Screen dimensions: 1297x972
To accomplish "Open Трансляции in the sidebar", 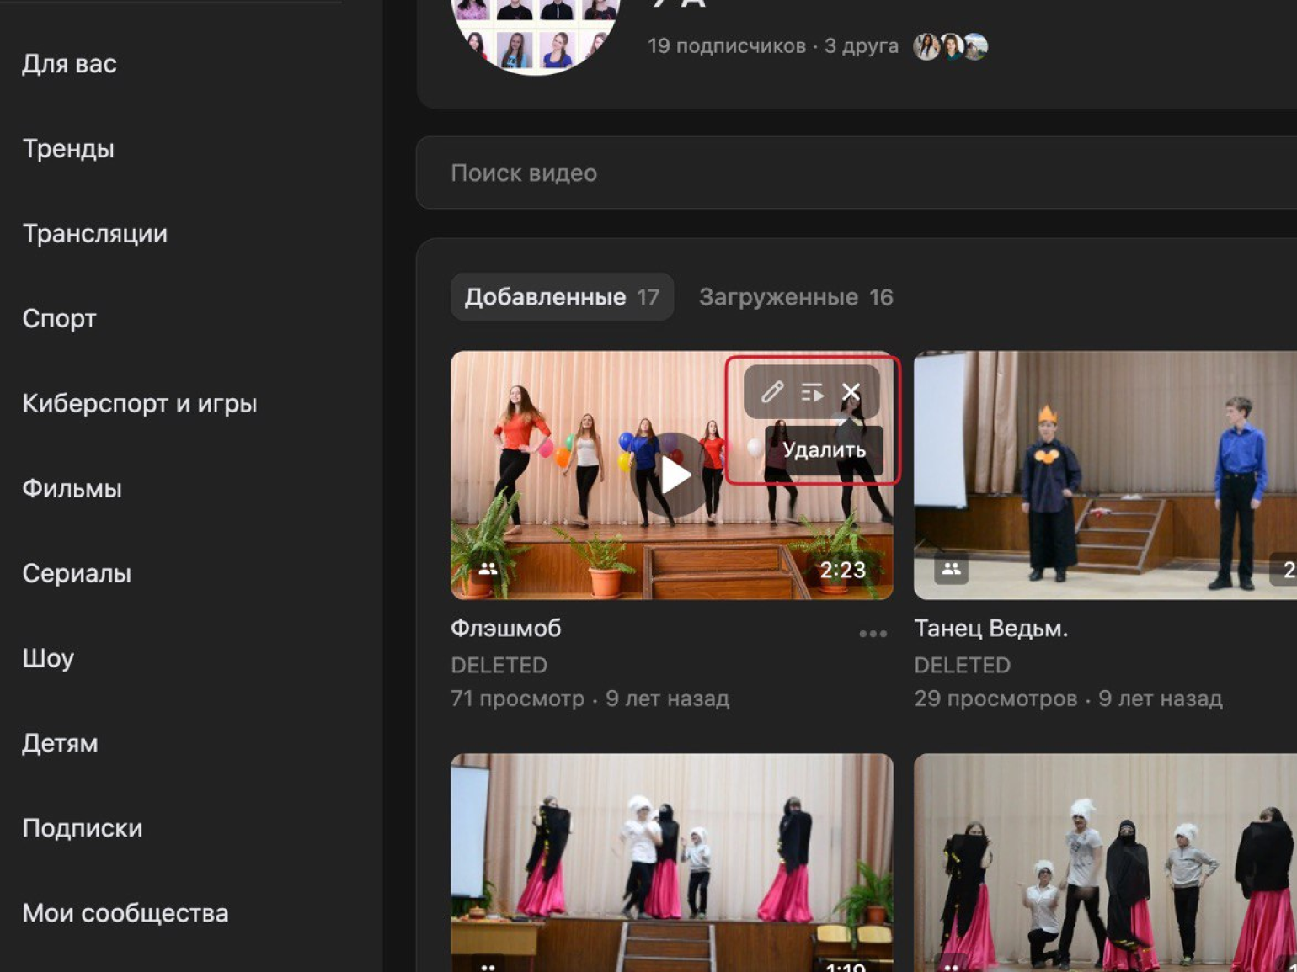I will click(95, 234).
